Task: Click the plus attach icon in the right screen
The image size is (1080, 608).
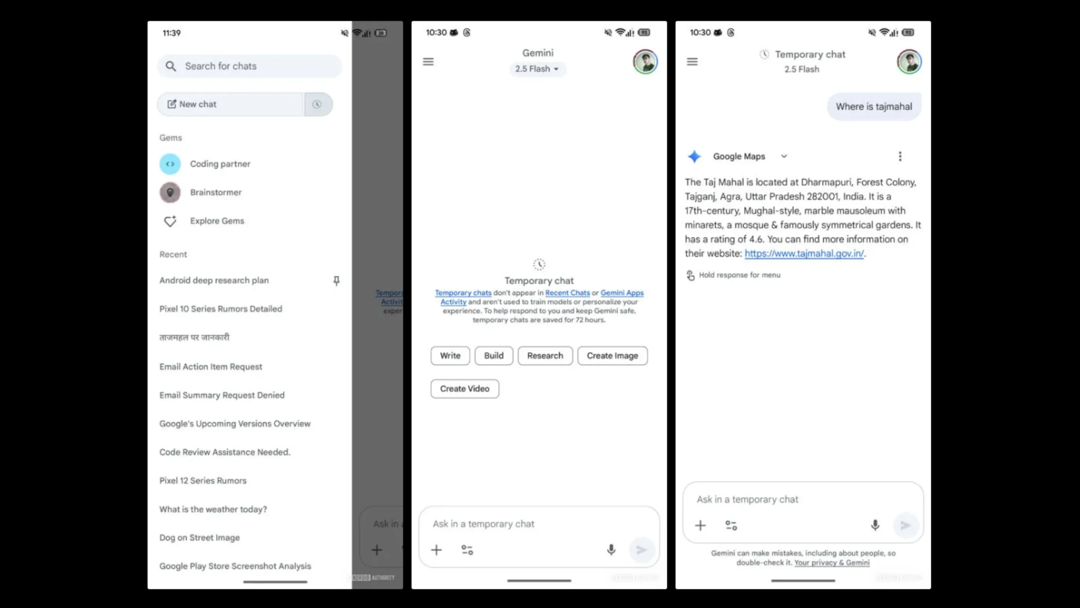Action: pyautogui.click(x=700, y=525)
